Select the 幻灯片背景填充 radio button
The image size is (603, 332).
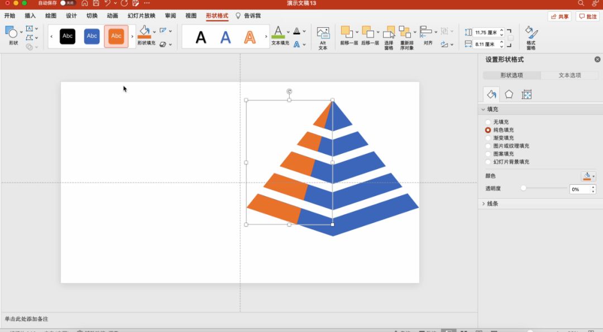(488, 162)
